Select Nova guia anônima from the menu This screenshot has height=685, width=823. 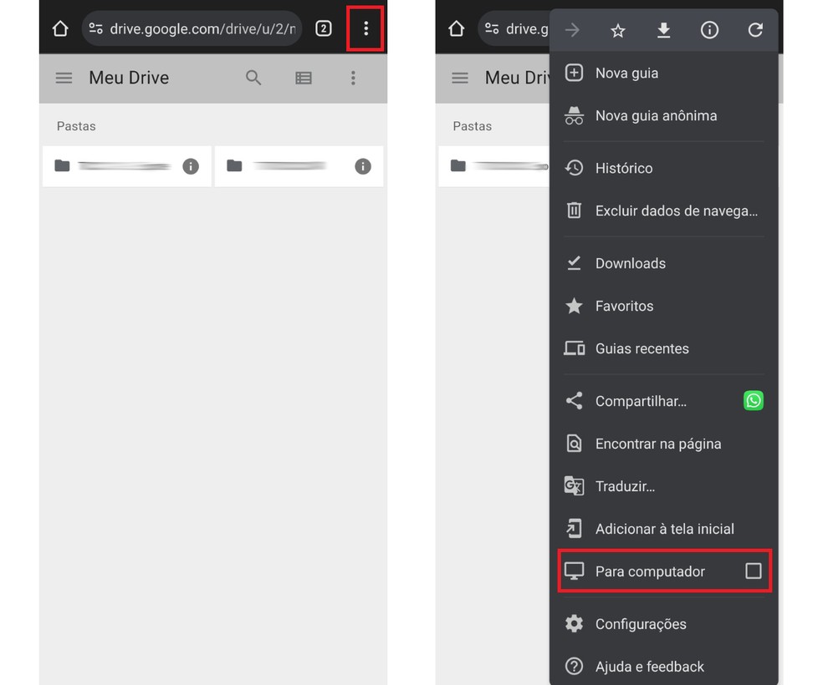(x=656, y=115)
